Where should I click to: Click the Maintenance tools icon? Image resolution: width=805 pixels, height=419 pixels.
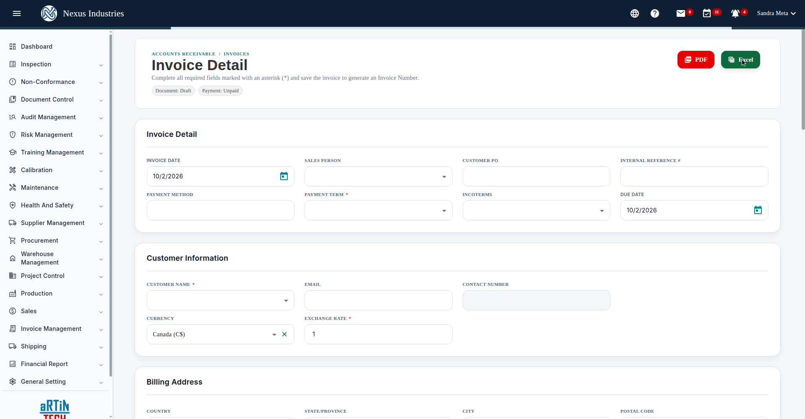[x=13, y=188]
